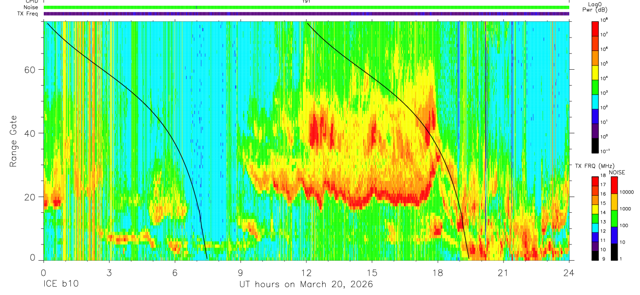
Task: Click the y-axis tick label 60
Action: [30, 70]
